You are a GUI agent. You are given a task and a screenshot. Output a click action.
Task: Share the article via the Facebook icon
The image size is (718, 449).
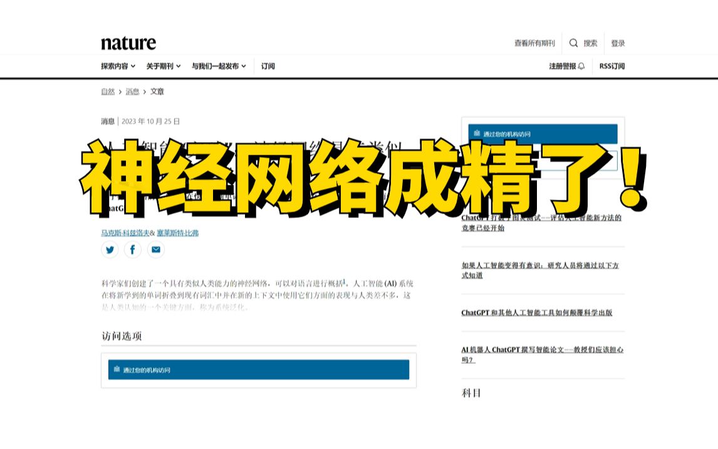point(133,250)
